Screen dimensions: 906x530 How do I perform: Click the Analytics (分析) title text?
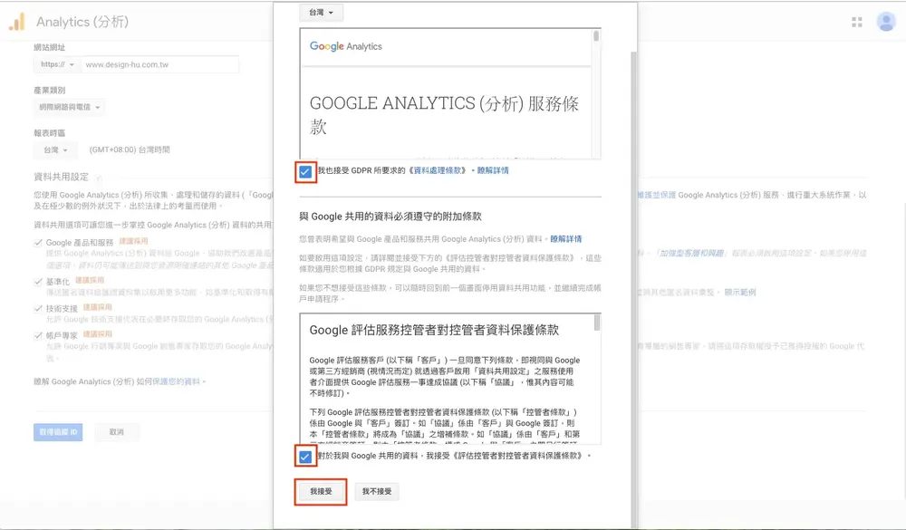[82, 22]
